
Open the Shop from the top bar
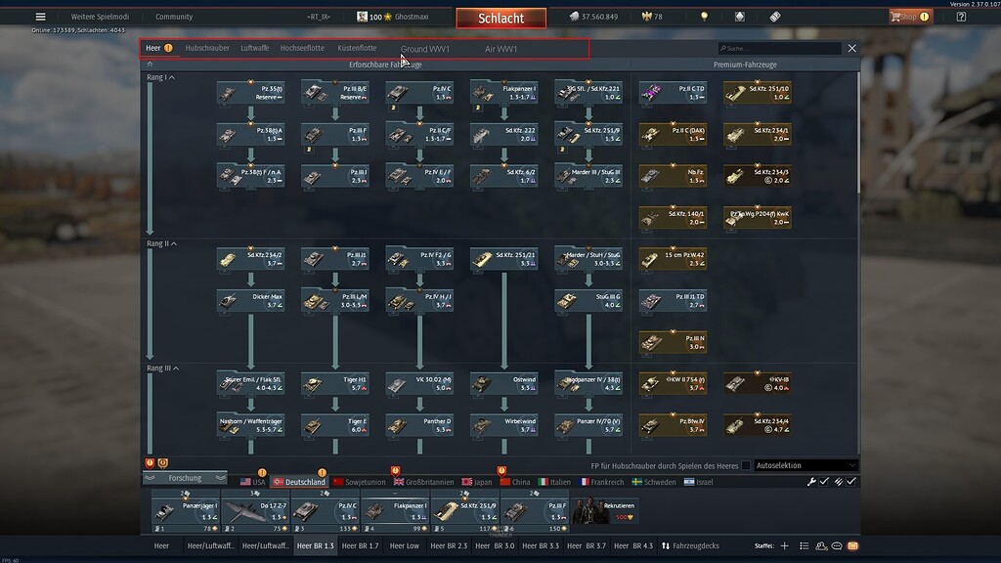tap(909, 17)
